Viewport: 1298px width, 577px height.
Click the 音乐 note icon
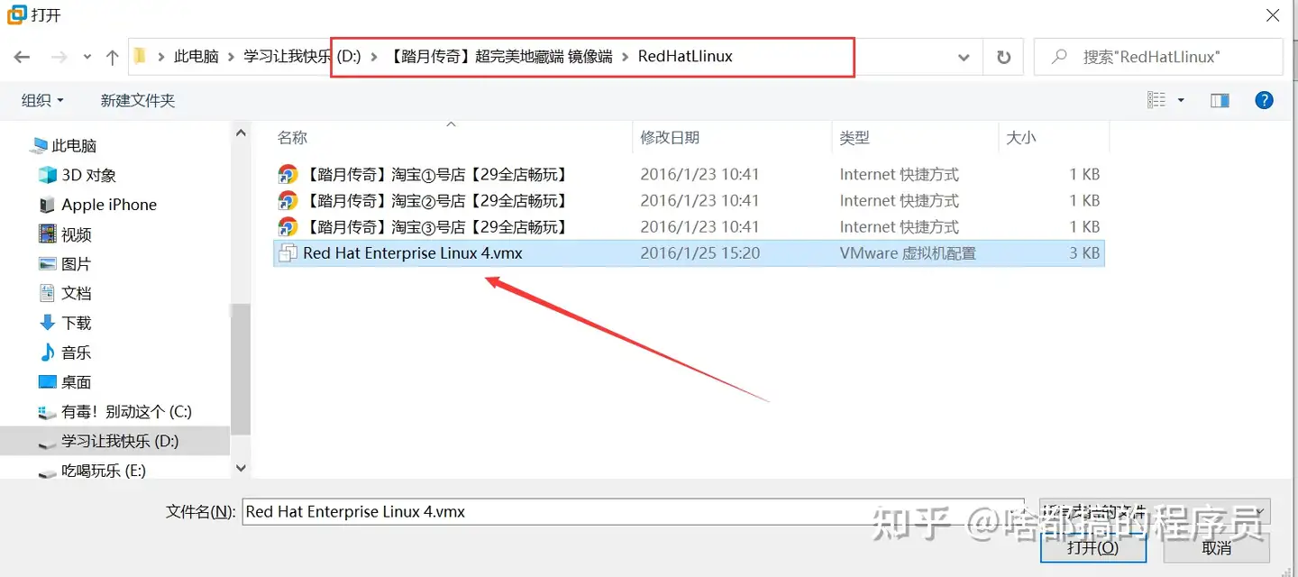pos(48,353)
